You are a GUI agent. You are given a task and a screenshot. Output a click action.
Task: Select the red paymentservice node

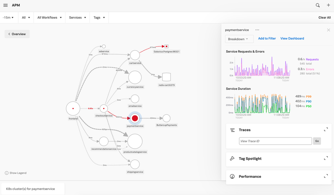pos(135,118)
